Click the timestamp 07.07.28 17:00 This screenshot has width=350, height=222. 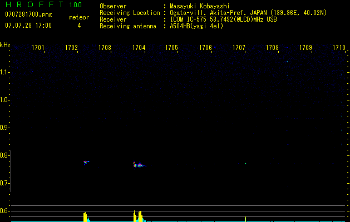click(x=28, y=26)
